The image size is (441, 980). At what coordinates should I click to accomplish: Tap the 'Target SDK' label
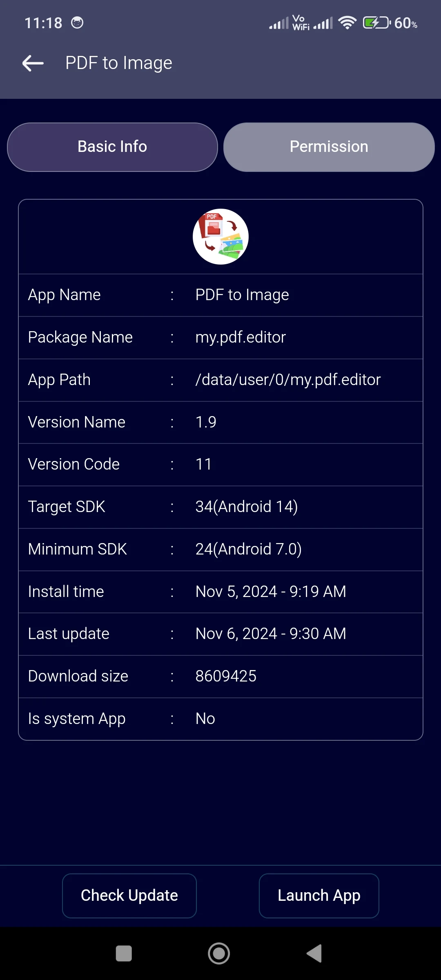pos(67,507)
